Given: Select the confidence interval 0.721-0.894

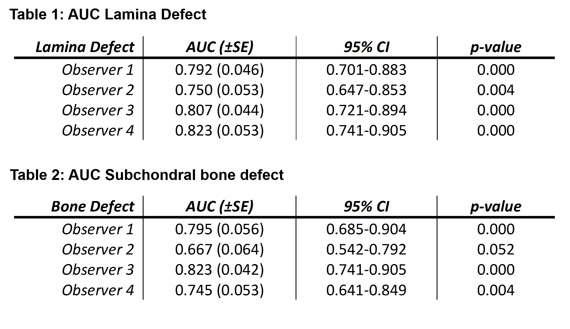Looking at the screenshot, I should [x=366, y=110].
